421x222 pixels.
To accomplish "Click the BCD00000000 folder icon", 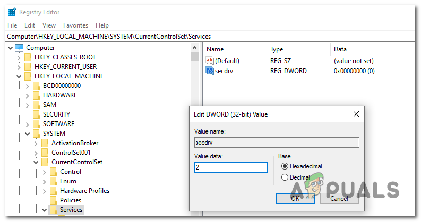I will [x=36, y=86].
